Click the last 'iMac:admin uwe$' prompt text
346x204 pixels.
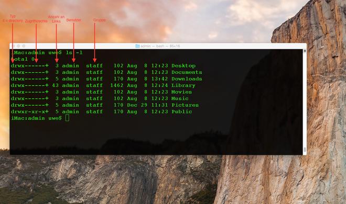click(x=36, y=118)
